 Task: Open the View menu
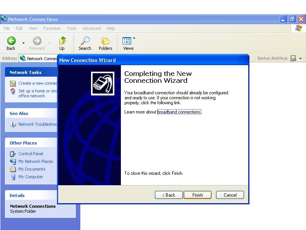(x=33, y=28)
